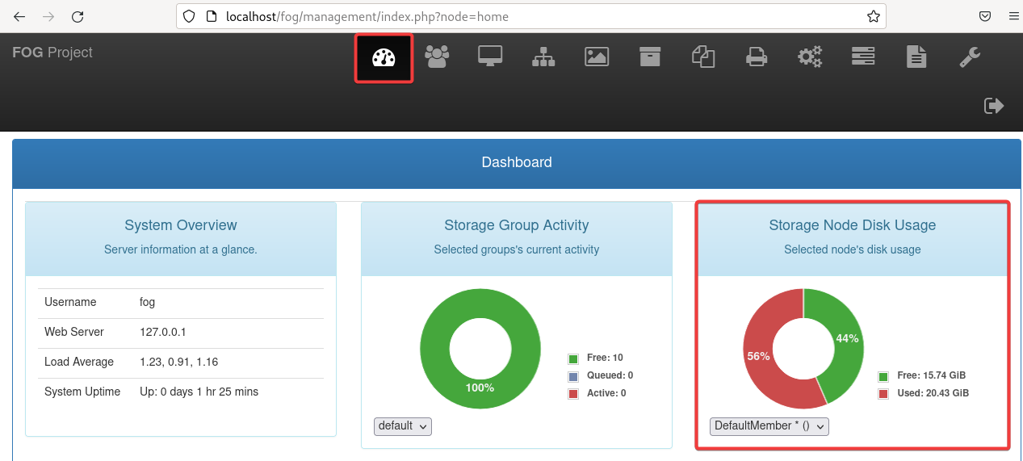The image size is (1023, 461).
Task: Open Service settings gears icon
Action: click(x=810, y=57)
